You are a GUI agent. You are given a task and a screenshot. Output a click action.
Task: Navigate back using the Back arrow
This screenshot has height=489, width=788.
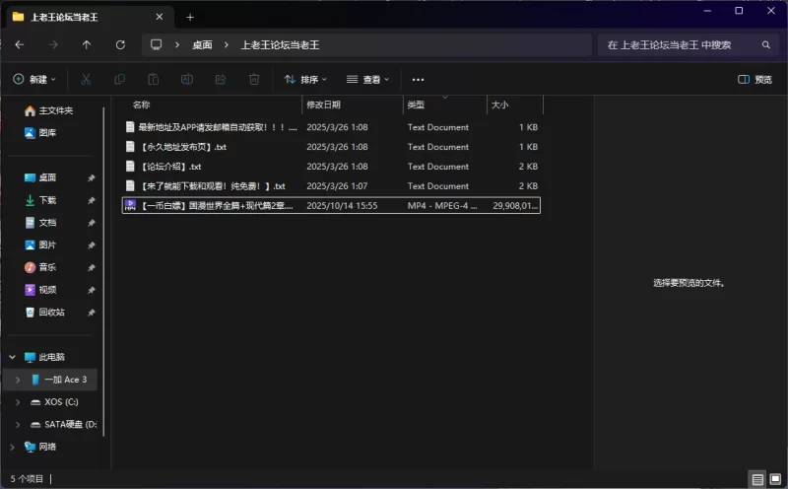20,44
